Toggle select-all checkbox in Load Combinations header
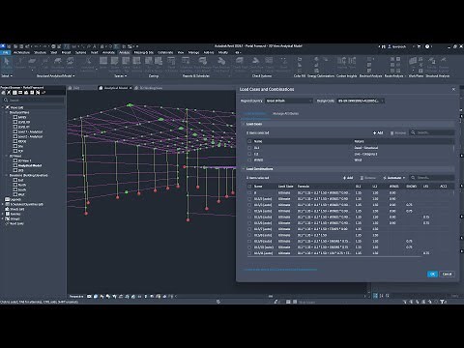This screenshot has width=464, height=348. tap(249, 187)
